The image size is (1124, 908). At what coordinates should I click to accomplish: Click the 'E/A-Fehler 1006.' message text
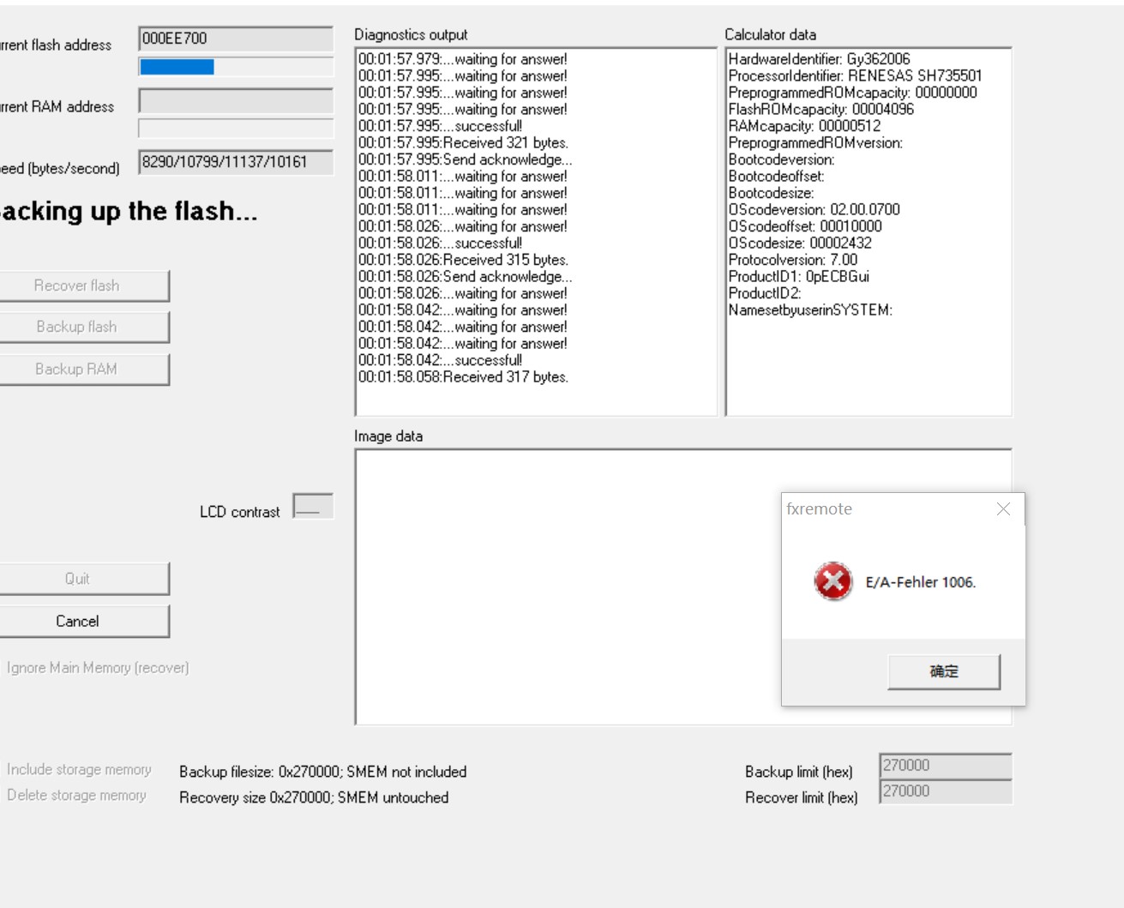pyautogui.click(x=921, y=582)
